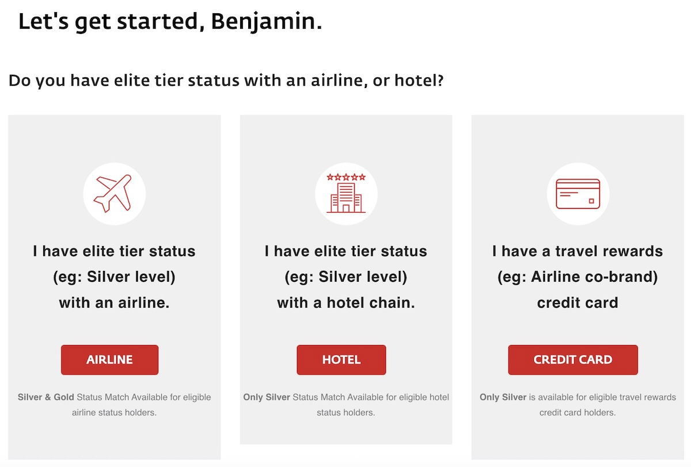Click the '(eg: Airline co-brand)' text line
Viewport: 691px width, 467px height.
pyautogui.click(x=578, y=277)
